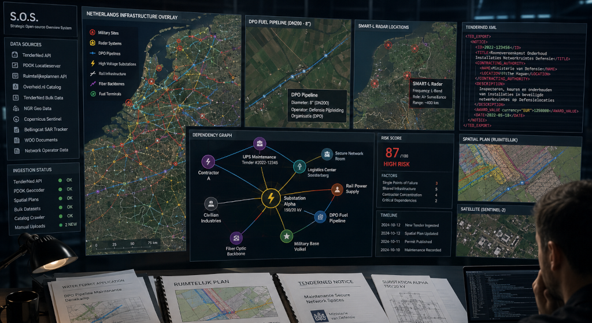Select the Copernicus Sentinel source icon
This screenshot has height=323, width=592.
click(x=16, y=119)
